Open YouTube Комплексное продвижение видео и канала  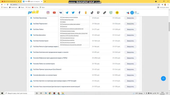pos(51,52)
